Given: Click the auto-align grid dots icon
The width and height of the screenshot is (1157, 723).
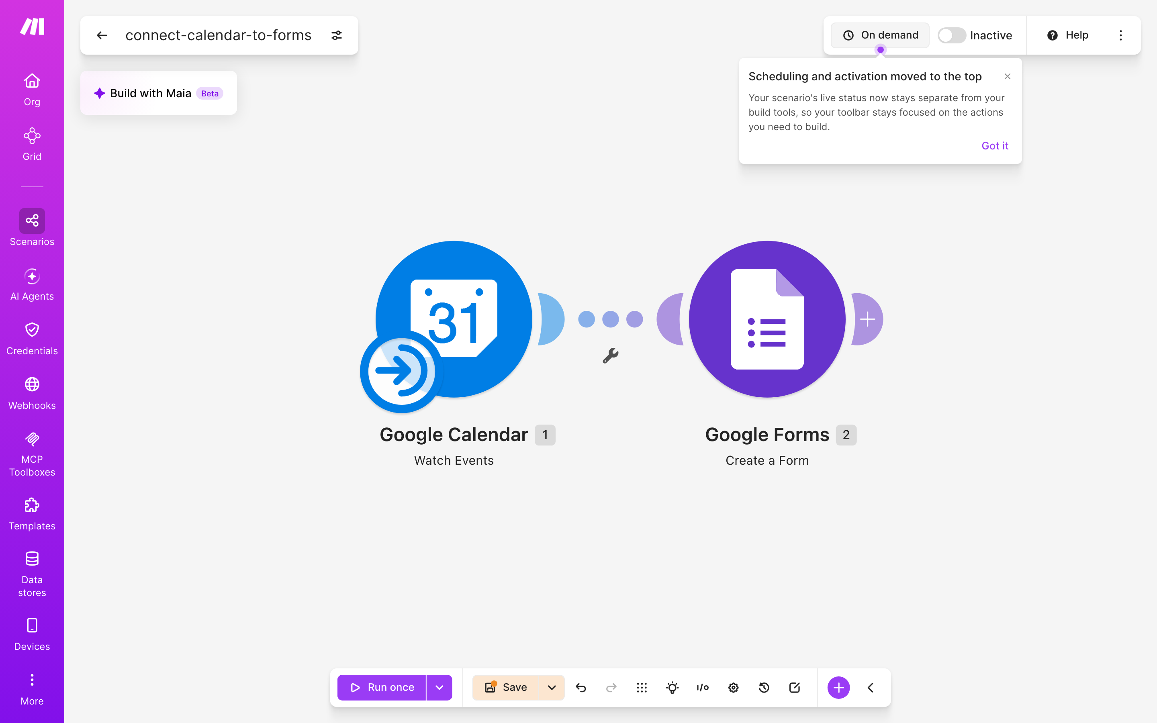Looking at the screenshot, I should [x=642, y=688].
